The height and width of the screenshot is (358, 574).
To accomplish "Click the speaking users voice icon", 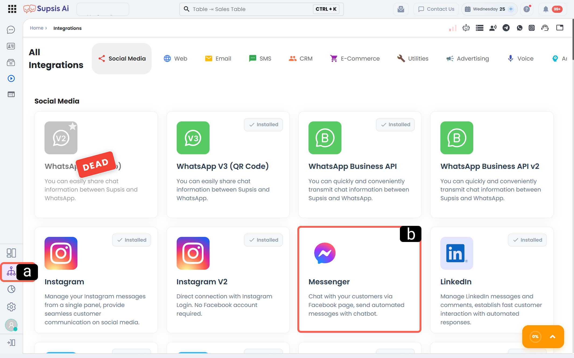I will [x=493, y=28].
